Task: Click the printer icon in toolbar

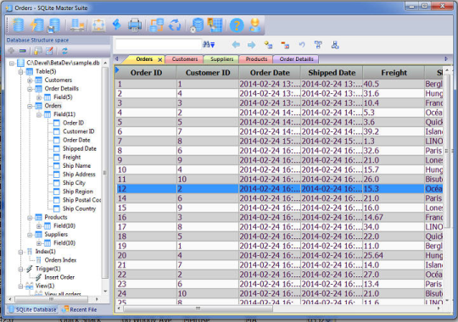Action: 135,25
